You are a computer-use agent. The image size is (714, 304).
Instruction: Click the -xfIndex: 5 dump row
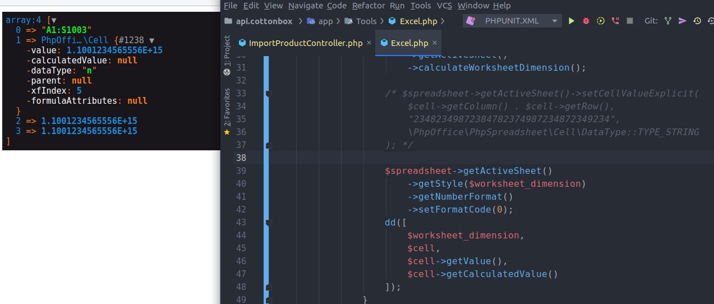(54, 91)
